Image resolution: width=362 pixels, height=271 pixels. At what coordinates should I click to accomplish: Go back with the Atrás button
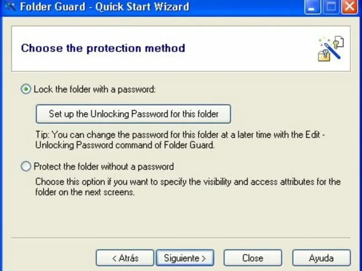pyautogui.click(x=125, y=258)
